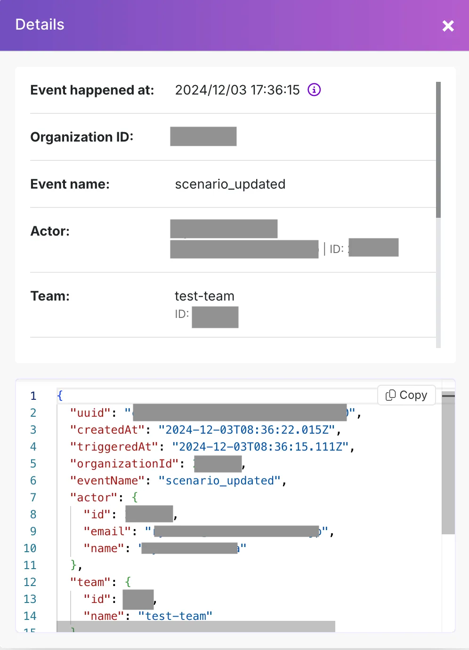The height and width of the screenshot is (650, 469).
Task: Click the JSON viewer horizontal scrollbar
Action: 196,626
